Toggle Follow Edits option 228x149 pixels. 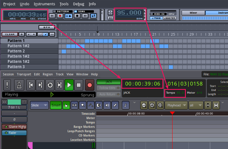(x=109, y=88)
